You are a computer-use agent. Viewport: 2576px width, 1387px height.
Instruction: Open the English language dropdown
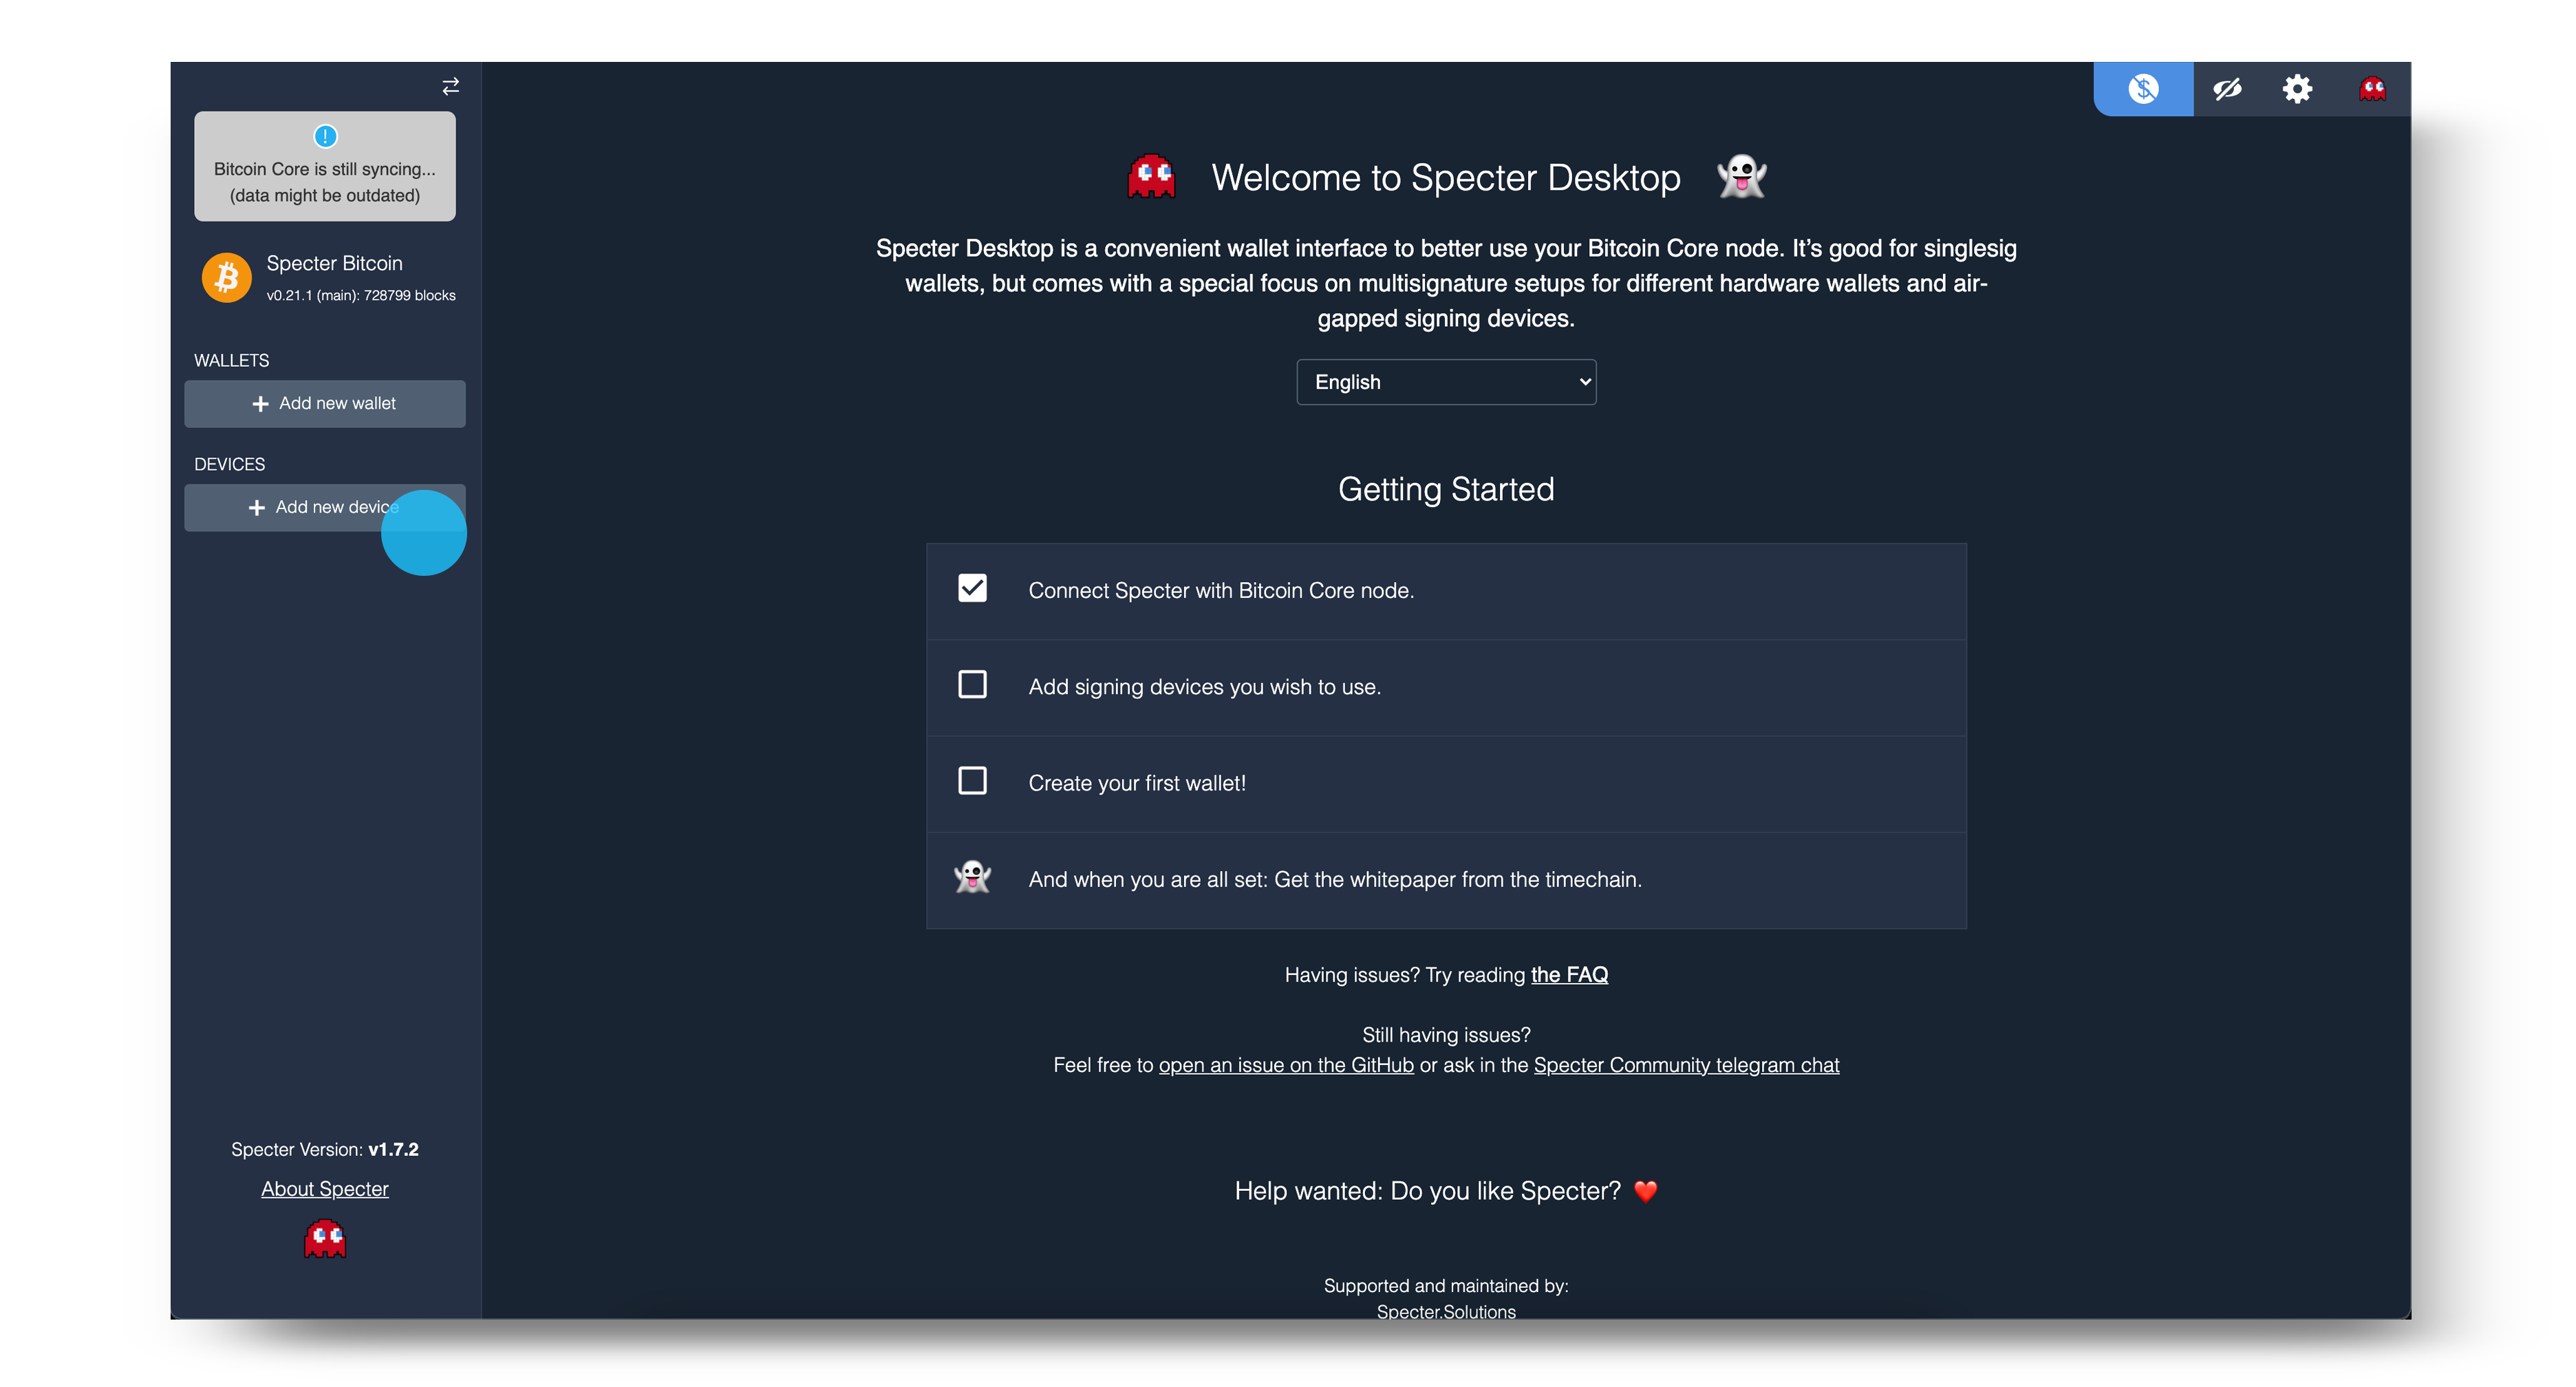coord(1445,382)
